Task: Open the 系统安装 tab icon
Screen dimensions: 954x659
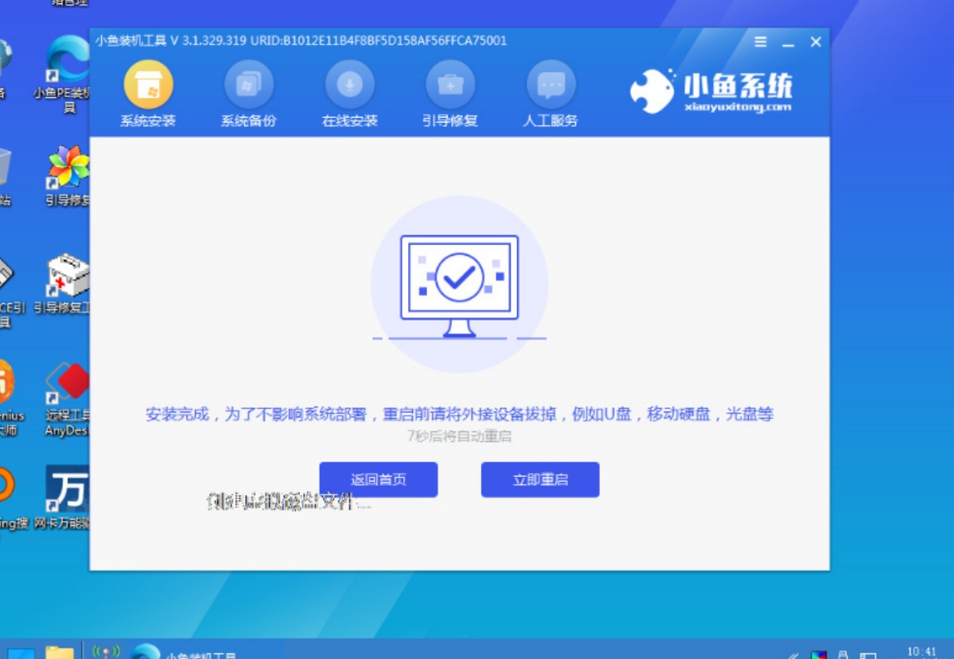Action: [148, 85]
